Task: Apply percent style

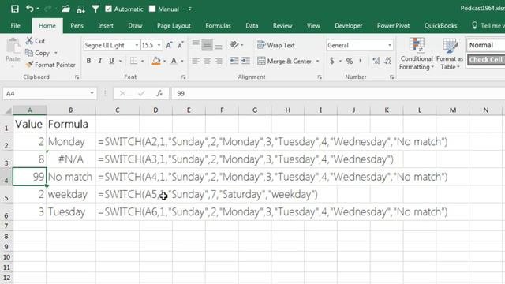Action: click(x=350, y=61)
